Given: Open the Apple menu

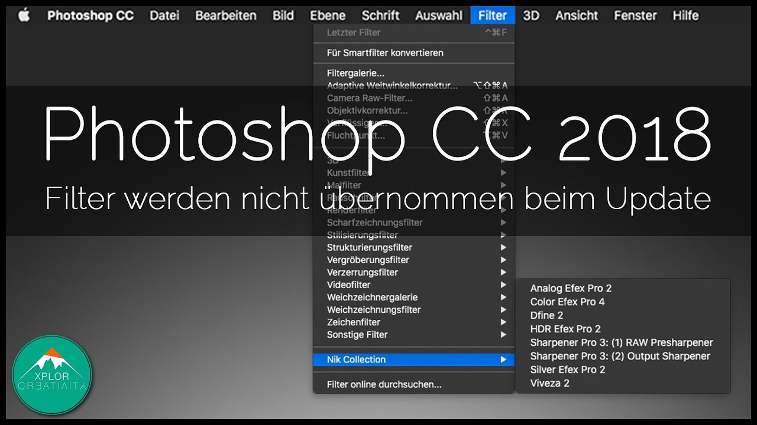Looking at the screenshot, I should (x=24, y=15).
